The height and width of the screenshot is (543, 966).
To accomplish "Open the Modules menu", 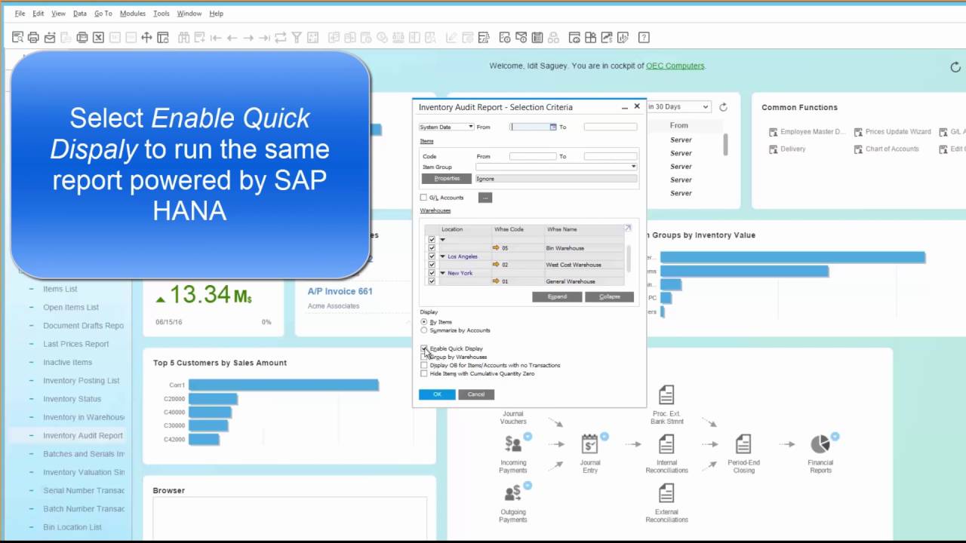I will [133, 14].
